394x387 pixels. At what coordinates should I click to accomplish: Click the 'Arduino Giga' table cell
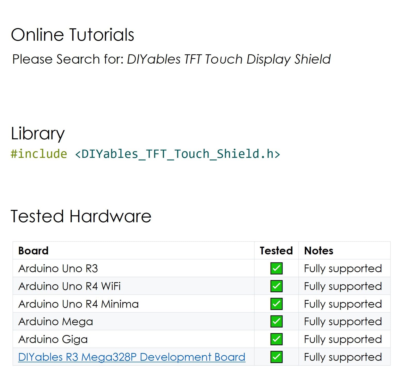pyautogui.click(x=133, y=339)
